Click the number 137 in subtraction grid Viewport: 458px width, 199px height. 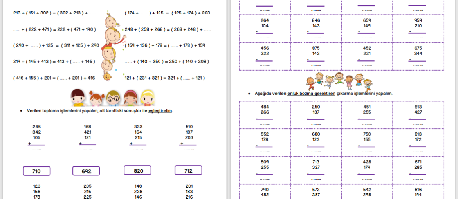click(x=316, y=112)
